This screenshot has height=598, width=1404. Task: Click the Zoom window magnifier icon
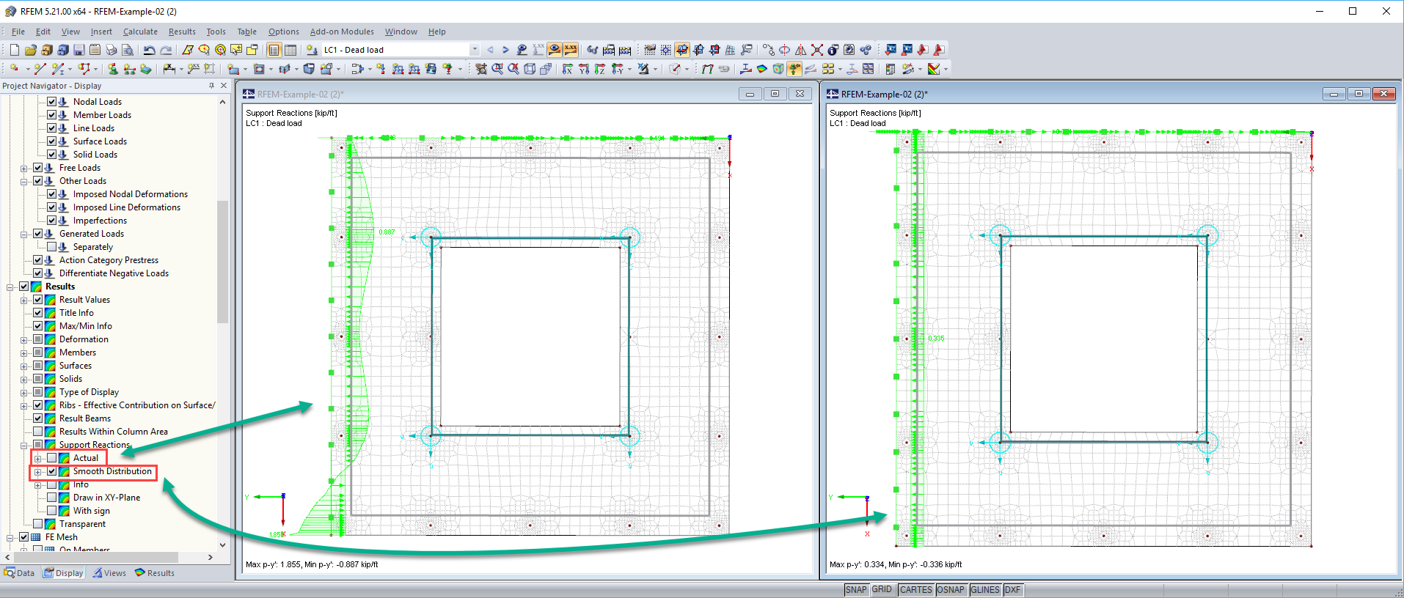(497, 69)
